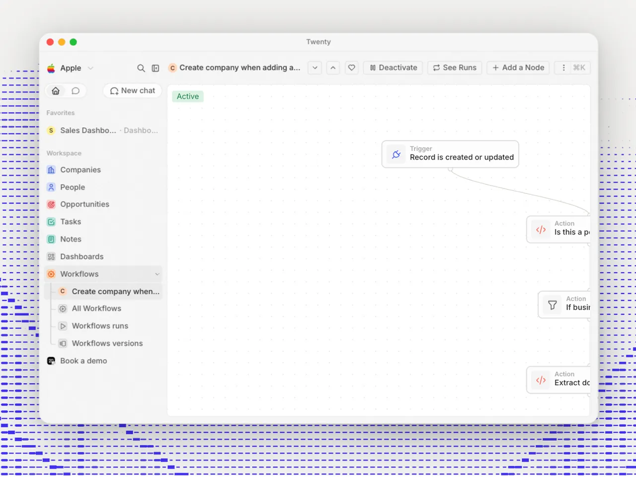Deactivate the workflow
636x477 pixels.
tap(393, 68)
